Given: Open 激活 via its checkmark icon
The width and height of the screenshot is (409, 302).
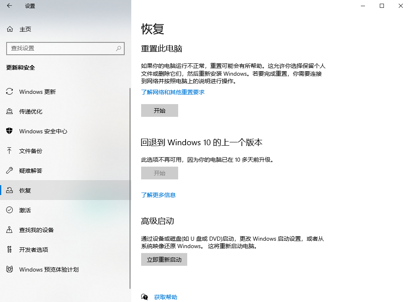Looking at the screenshot, I should pos(10,210).
